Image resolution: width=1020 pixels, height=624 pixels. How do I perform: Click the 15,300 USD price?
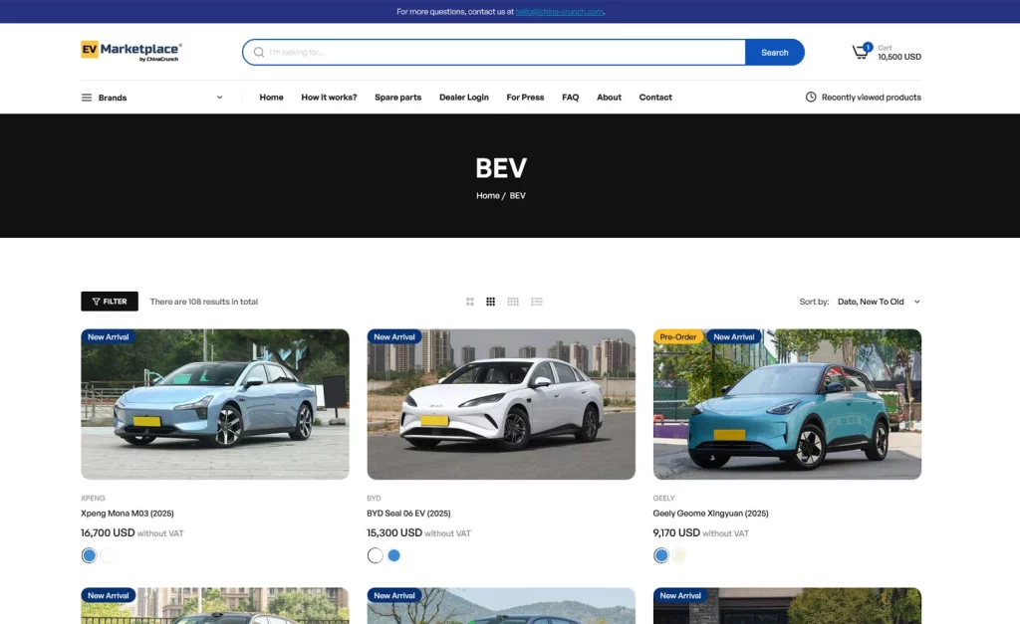tap(394, 533)
